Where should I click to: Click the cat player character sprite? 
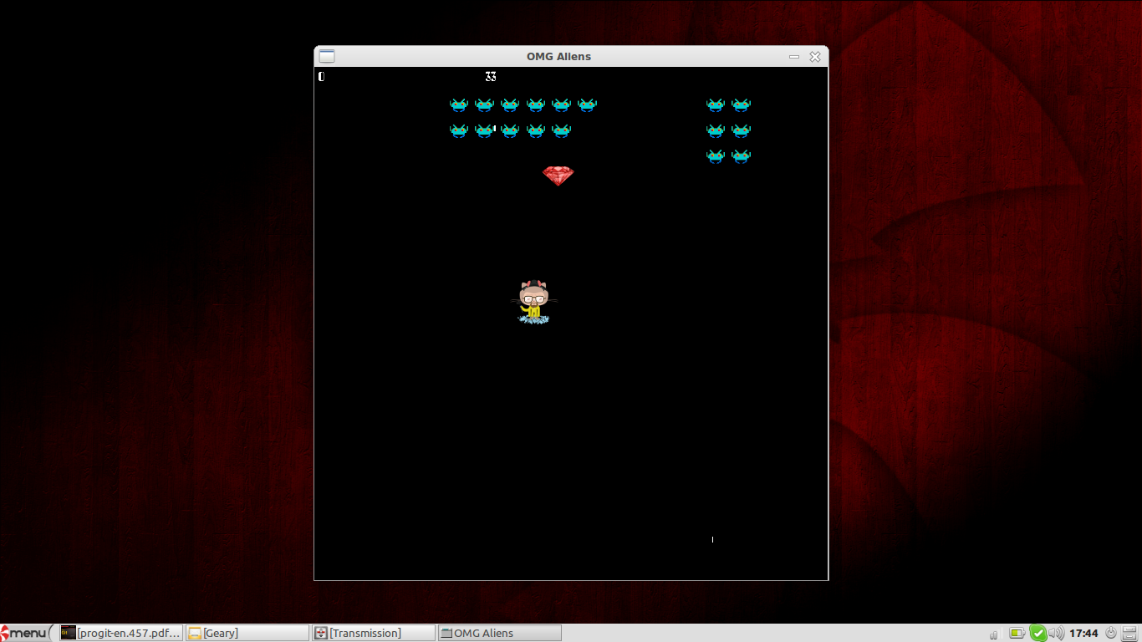point(533,303)
